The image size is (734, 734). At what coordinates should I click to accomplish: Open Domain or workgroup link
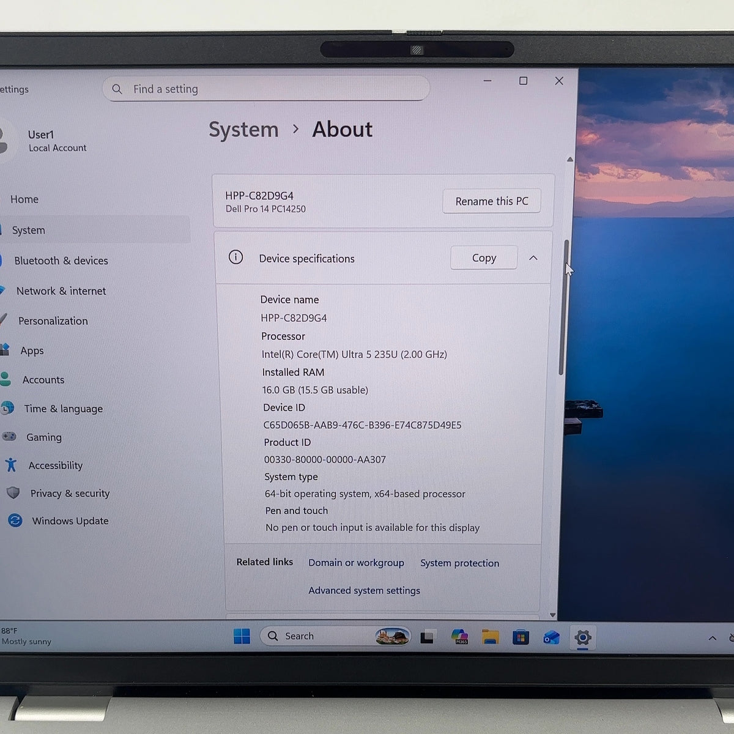(x=356, y=563)
